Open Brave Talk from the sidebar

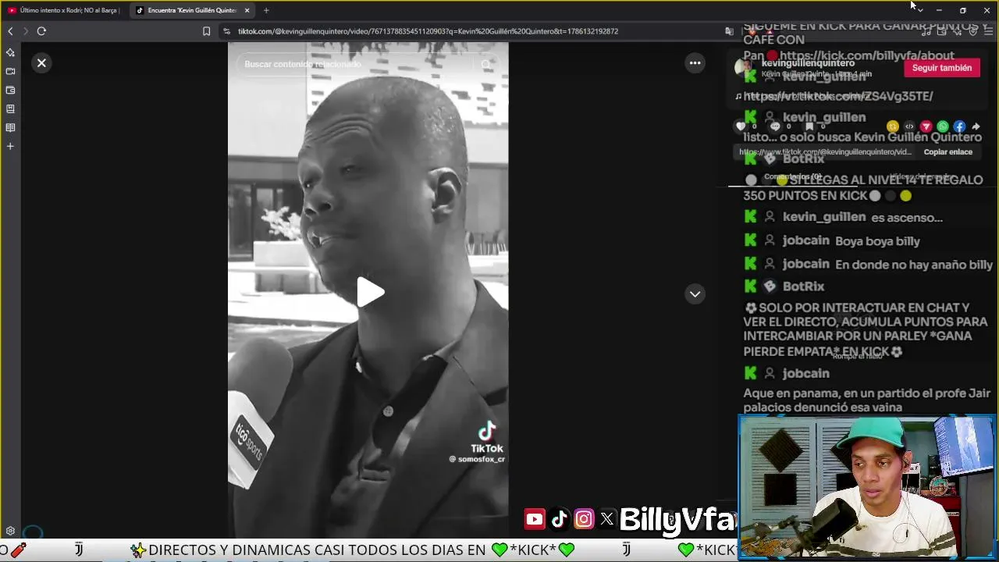[x=10, y=71]
